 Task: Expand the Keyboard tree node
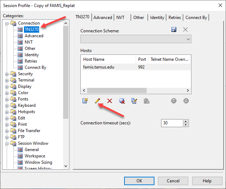[7, 106]
